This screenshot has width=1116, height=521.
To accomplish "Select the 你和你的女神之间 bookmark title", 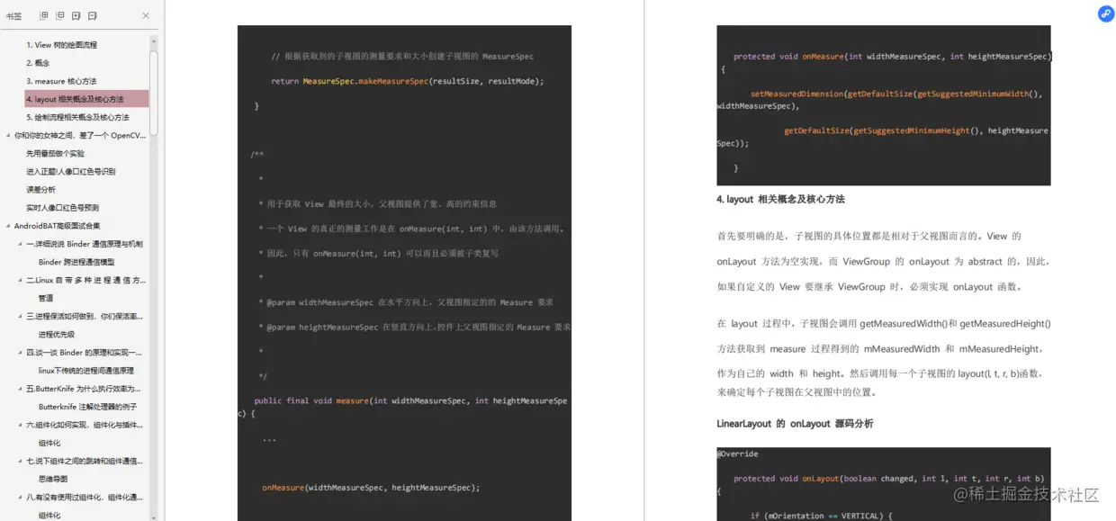I will coord(80,135).
